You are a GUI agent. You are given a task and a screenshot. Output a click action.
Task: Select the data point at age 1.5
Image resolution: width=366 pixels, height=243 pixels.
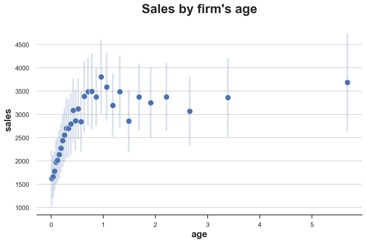(x=129, y=121)
